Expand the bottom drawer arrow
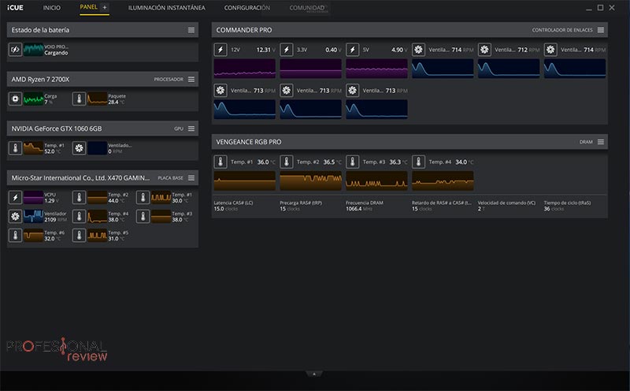This screenshot has width=630, height=391. (x=314, y=374)
